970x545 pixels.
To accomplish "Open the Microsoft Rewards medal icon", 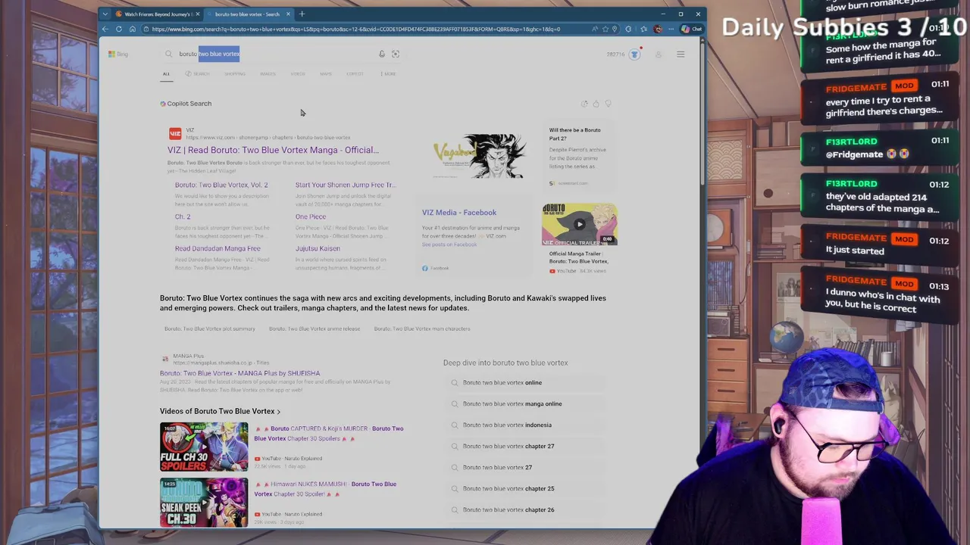I will click(635, 54).
